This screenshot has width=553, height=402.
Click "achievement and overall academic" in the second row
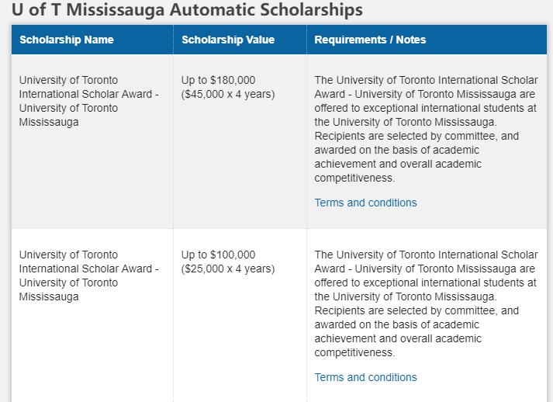pyautogui.click(x=398, y=338)
